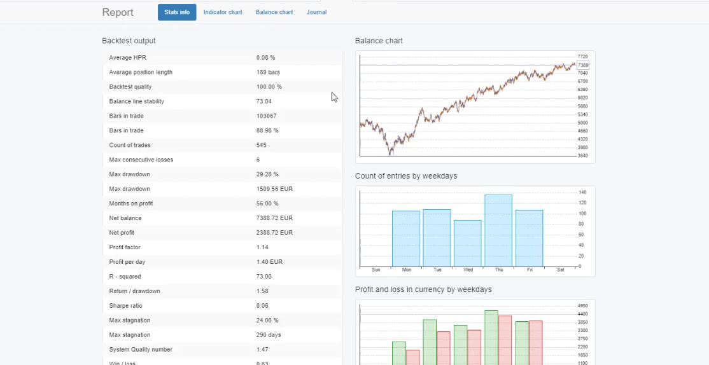Click the Backtest quality row

(x=221, y=86)
